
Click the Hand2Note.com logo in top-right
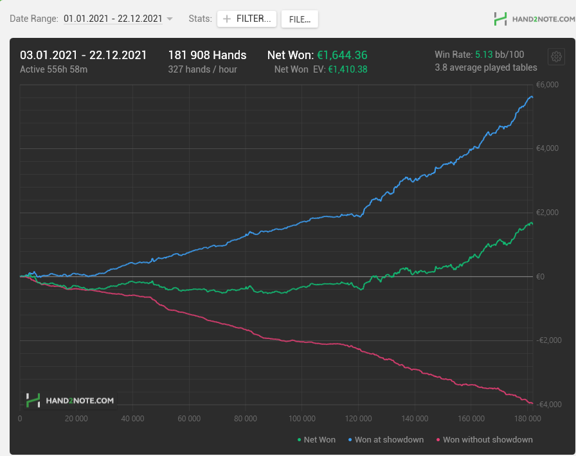tap(534, 19)
